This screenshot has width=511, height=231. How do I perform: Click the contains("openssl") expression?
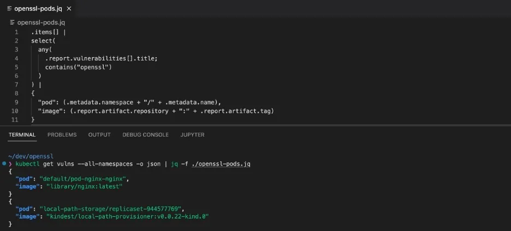pyautogui.click(x=79, y=68)
